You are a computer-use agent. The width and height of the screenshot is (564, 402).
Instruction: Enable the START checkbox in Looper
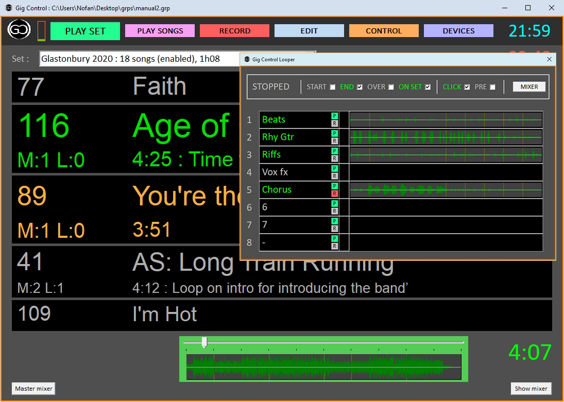click(333, 87)
